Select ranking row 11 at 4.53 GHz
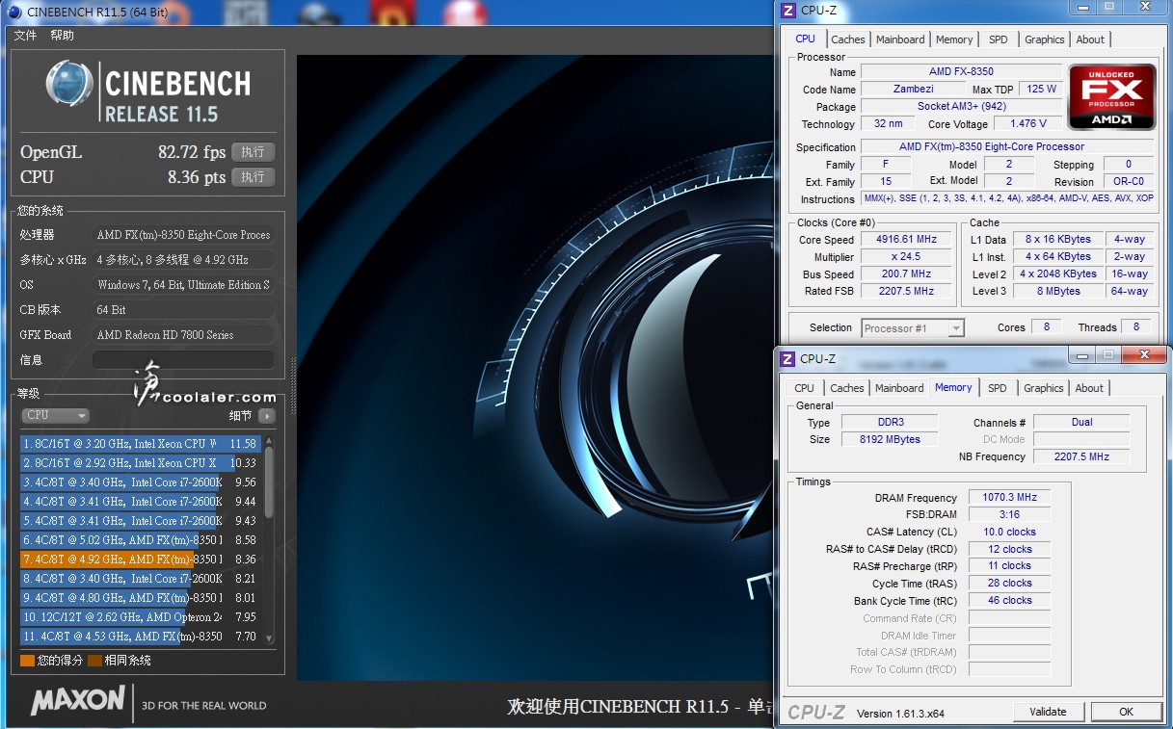The height and width of the screenshot is (729, 1173). (141, 637)
